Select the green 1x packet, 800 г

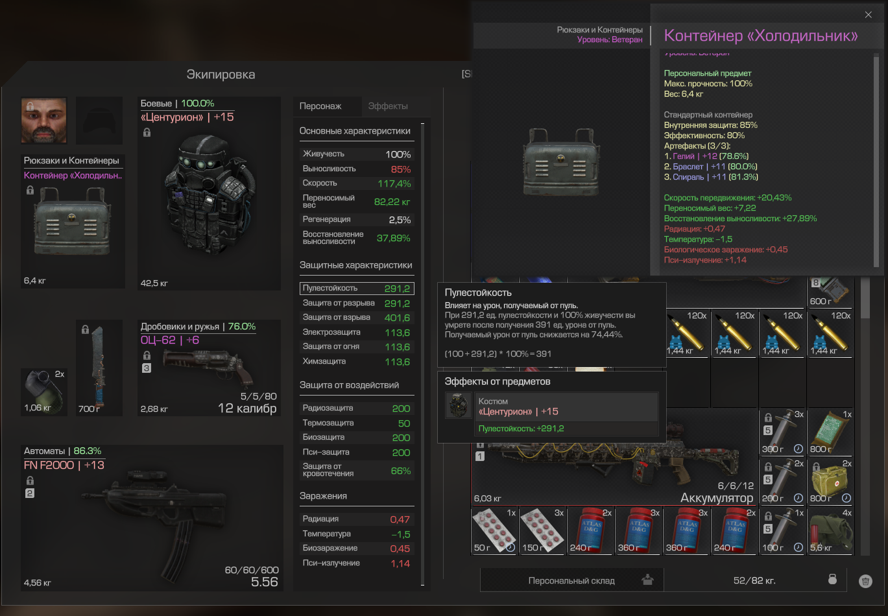pyautogui.click(x=831, y=432)
